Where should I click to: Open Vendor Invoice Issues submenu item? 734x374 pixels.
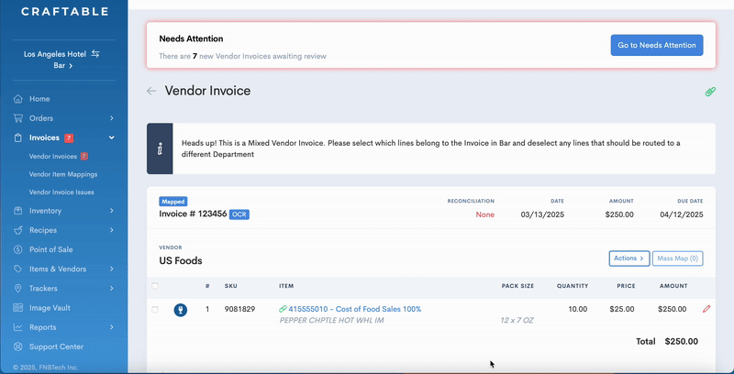click(x=61, y=192)
